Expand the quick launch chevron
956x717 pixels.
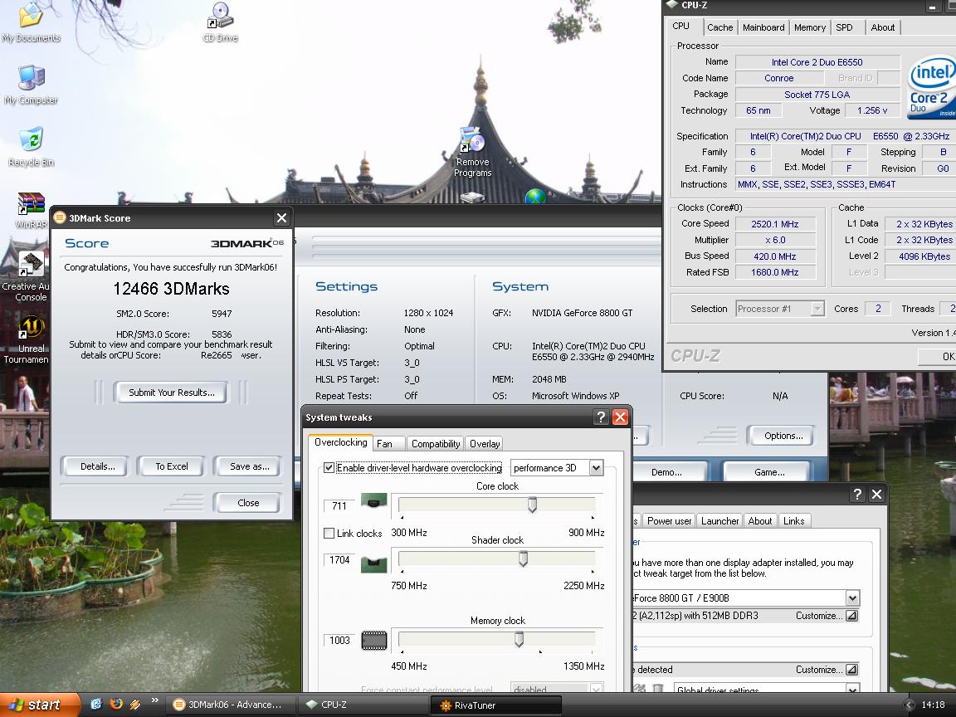[154, 700]
